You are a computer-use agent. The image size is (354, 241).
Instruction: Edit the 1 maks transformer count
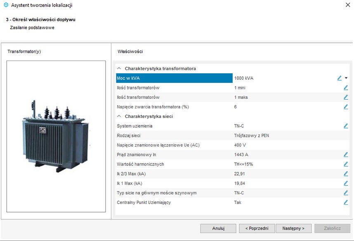click(346, 97)
